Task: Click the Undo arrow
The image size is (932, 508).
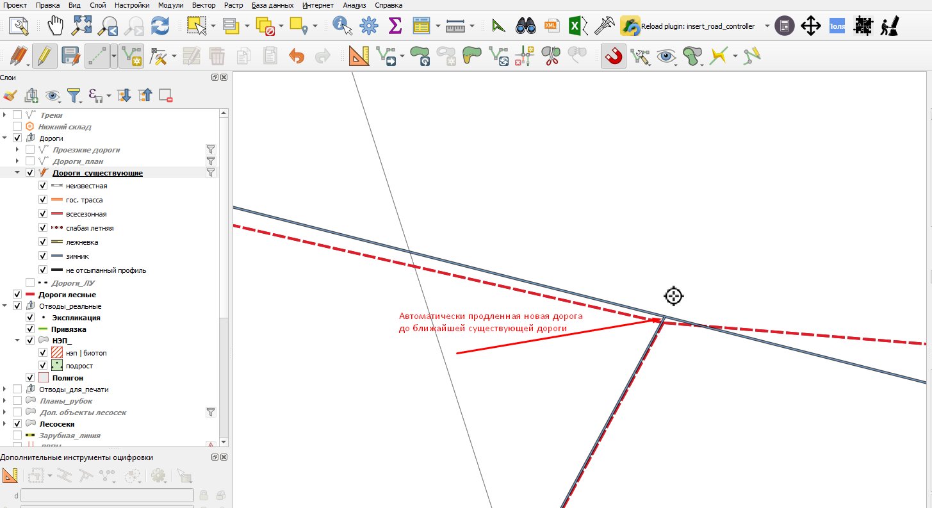Action: click(x=296, y=56)
